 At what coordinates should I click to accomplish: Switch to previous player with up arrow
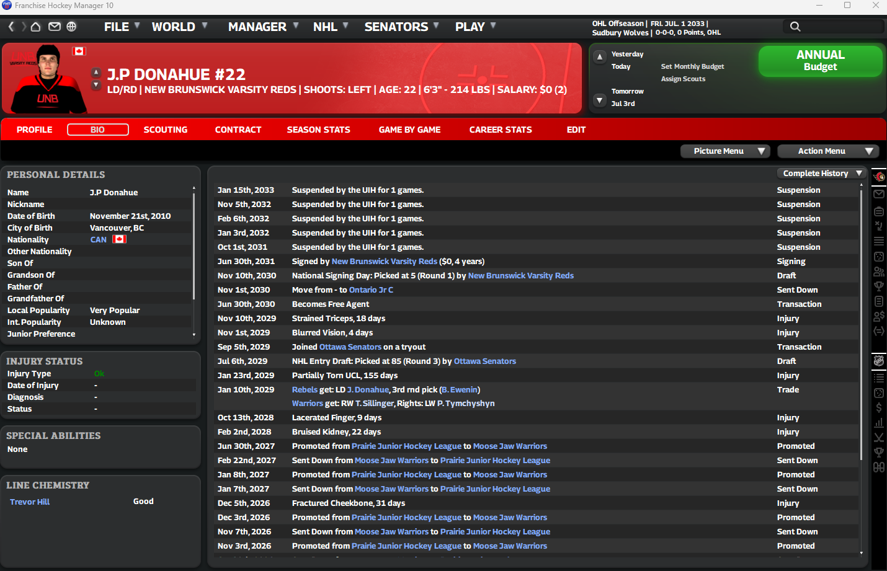click(96, 72)
